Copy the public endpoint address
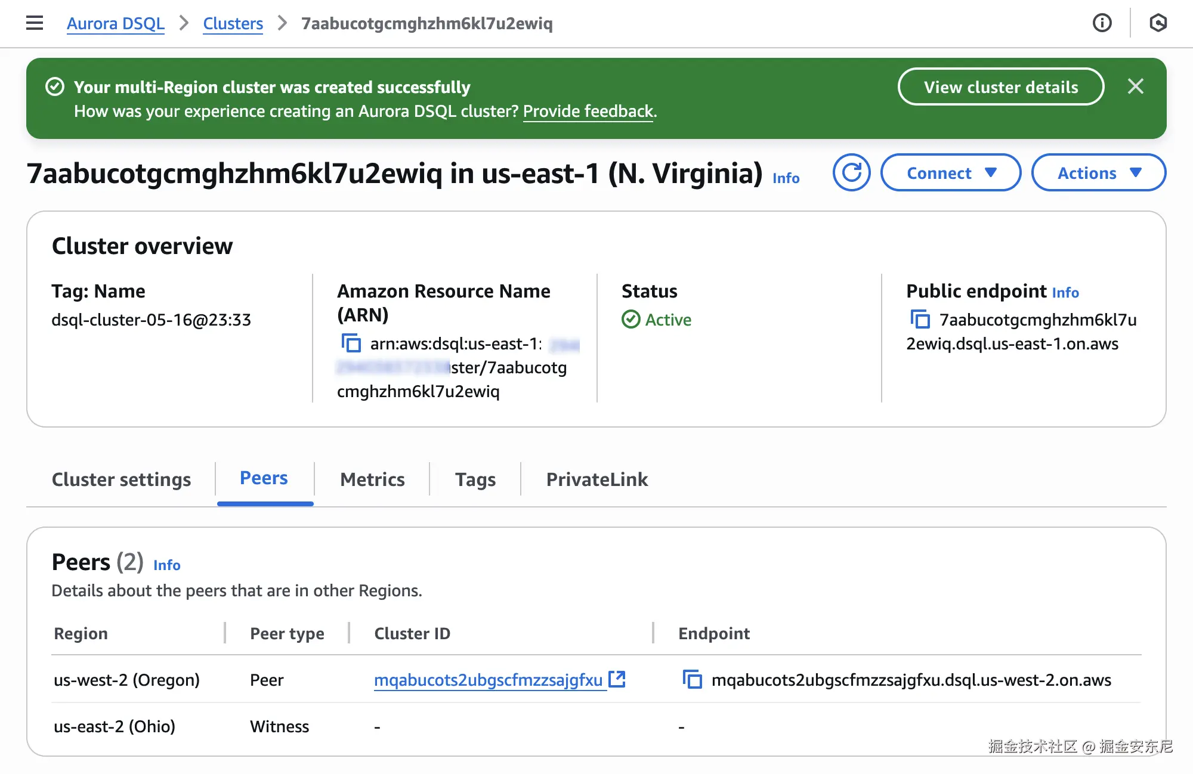This screenshot has width=1193, height=774. tap(920, 320)
